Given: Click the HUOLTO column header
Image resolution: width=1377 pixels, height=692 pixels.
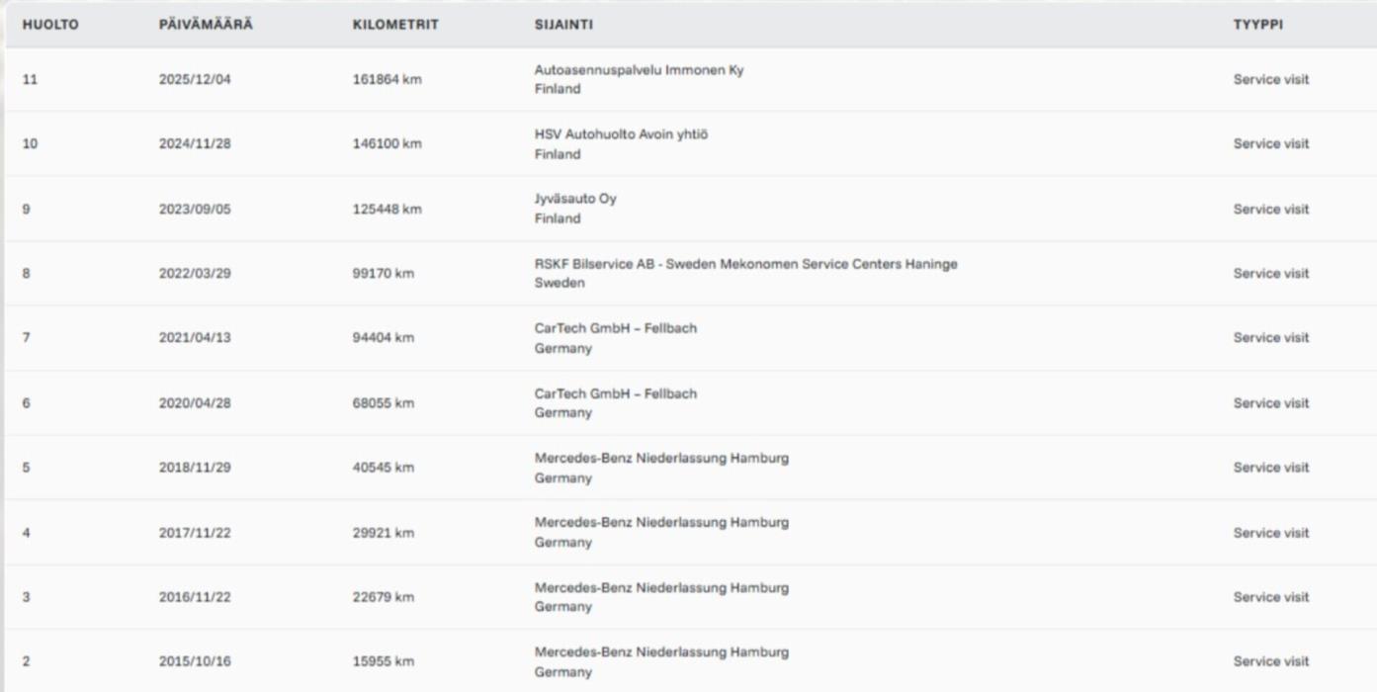Looking at the screenshot, I should 50,25.
